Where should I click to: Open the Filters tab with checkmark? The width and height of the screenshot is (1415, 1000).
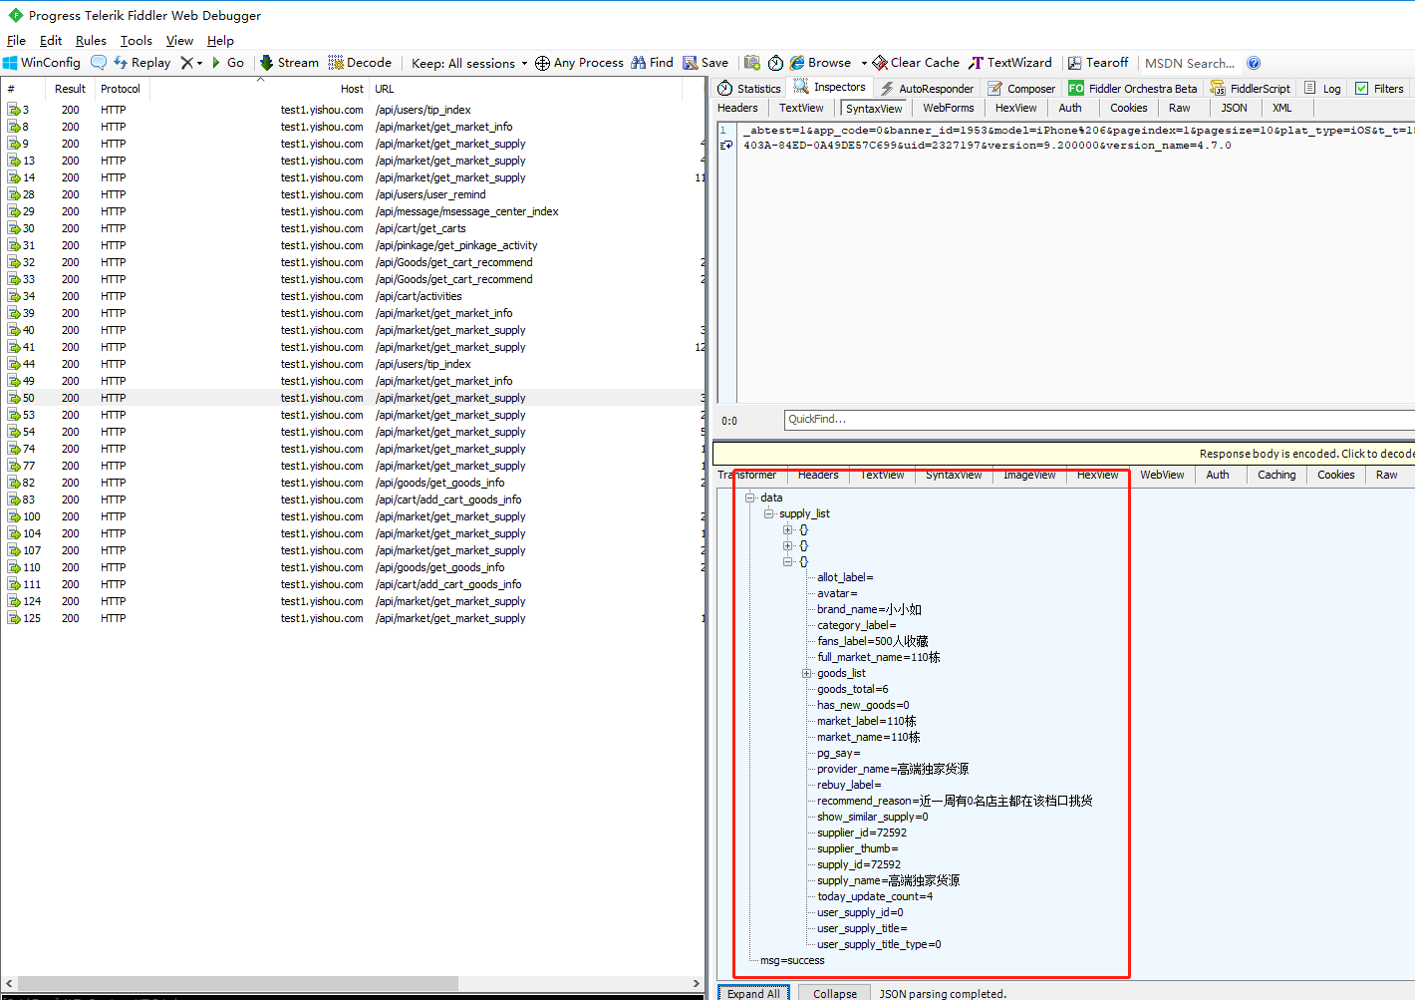[x=1379, y=89]
